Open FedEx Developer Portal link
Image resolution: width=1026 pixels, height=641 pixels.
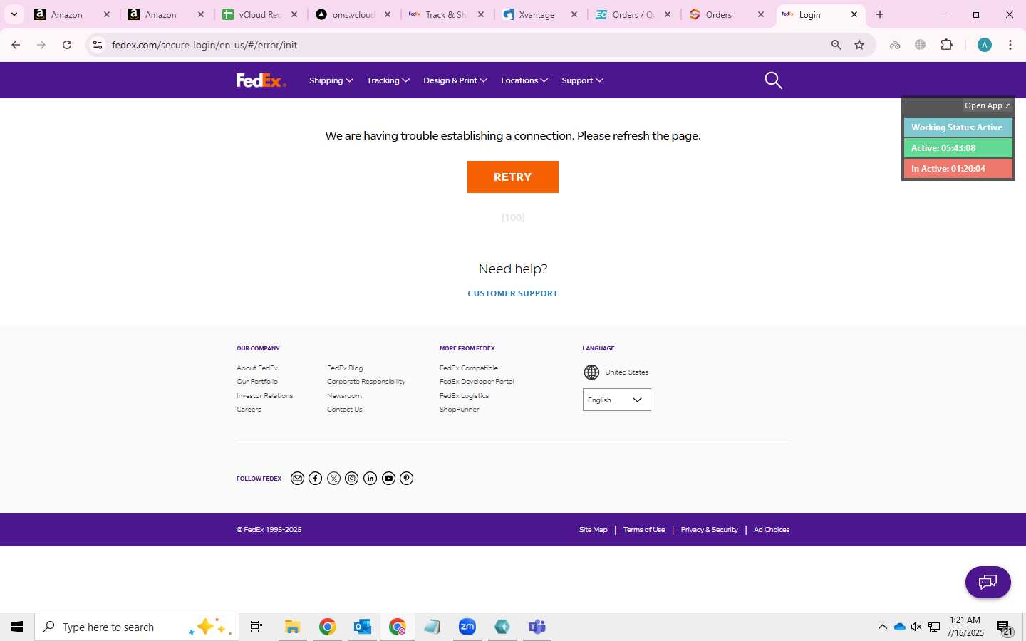pos(477,382)
